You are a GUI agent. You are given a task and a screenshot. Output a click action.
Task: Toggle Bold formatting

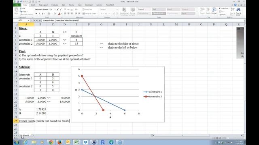36,13
